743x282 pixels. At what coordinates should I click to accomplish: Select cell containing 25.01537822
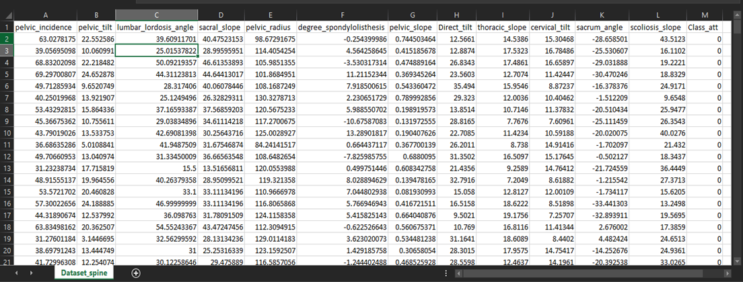pos(156,50)
